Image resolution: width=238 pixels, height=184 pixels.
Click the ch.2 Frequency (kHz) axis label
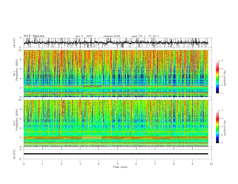[16, 120]
